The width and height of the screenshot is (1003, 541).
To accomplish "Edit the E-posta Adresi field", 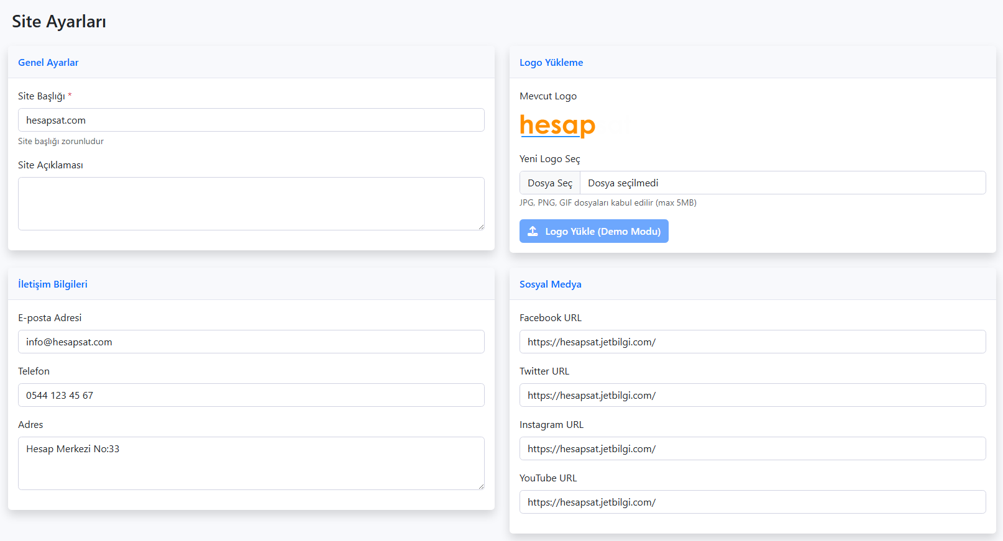I will click(x=251, y=342).
